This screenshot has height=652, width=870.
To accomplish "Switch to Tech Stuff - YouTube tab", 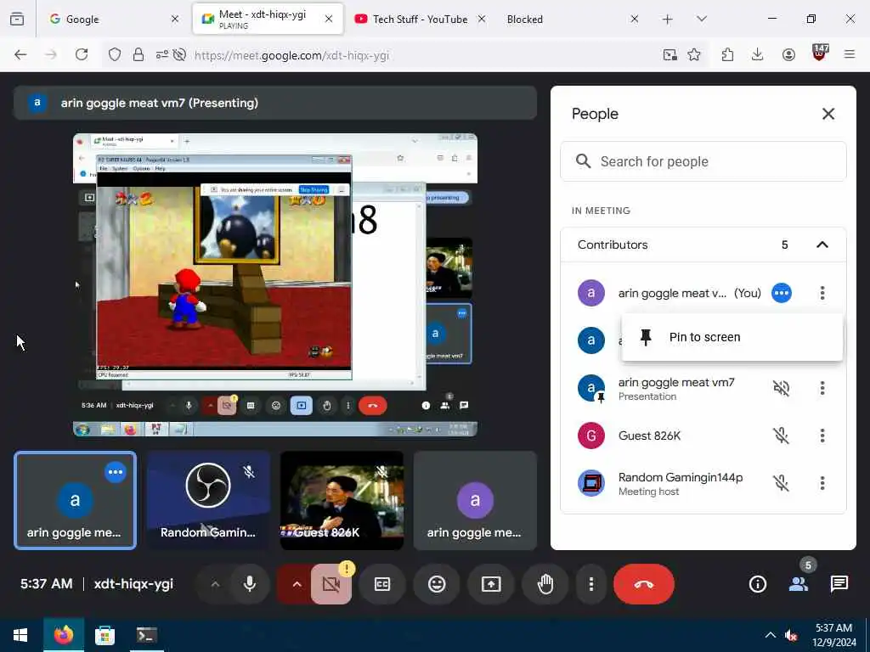I will pyautogui.click(x=420, y=19).
